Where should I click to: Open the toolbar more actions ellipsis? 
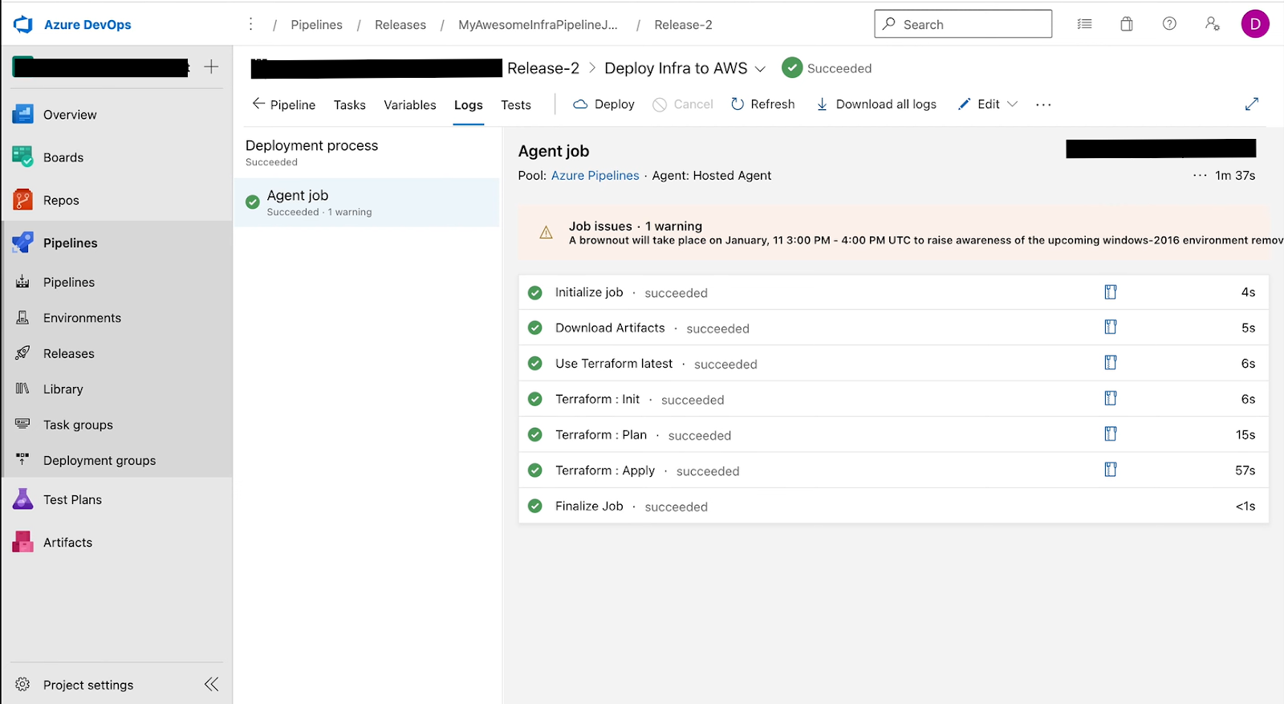point(1043,104)
